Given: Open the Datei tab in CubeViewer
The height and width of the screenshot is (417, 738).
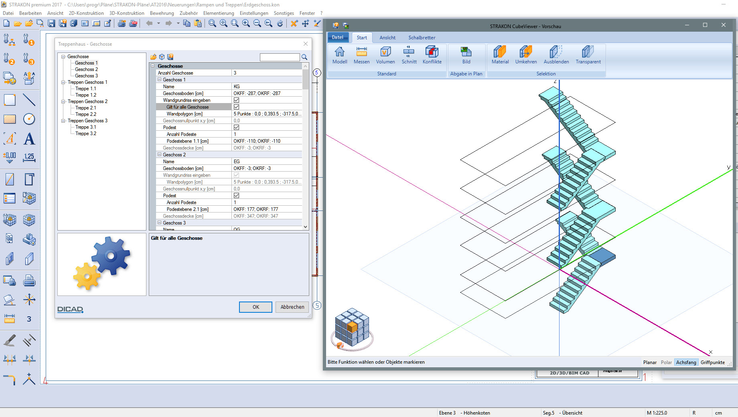Looking at the screenshot, I should tap(337, 37).
